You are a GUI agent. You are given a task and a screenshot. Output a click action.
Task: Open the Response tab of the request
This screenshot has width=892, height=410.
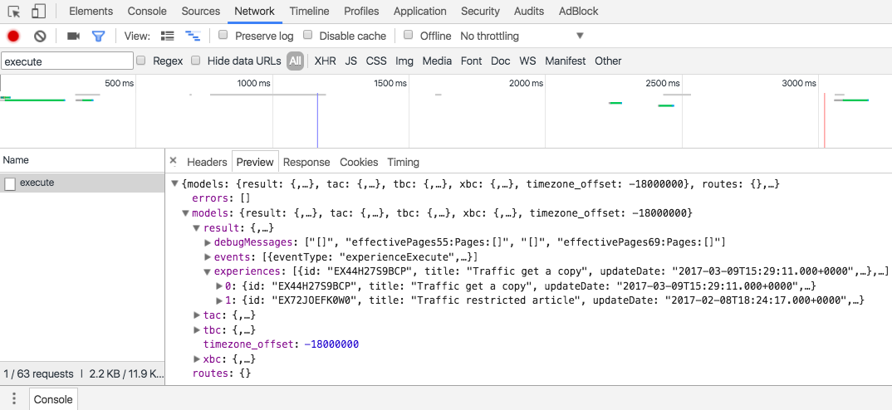point(306,162)
